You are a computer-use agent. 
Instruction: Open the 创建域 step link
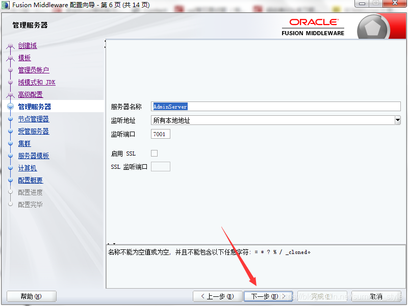(x=28, y=45)
